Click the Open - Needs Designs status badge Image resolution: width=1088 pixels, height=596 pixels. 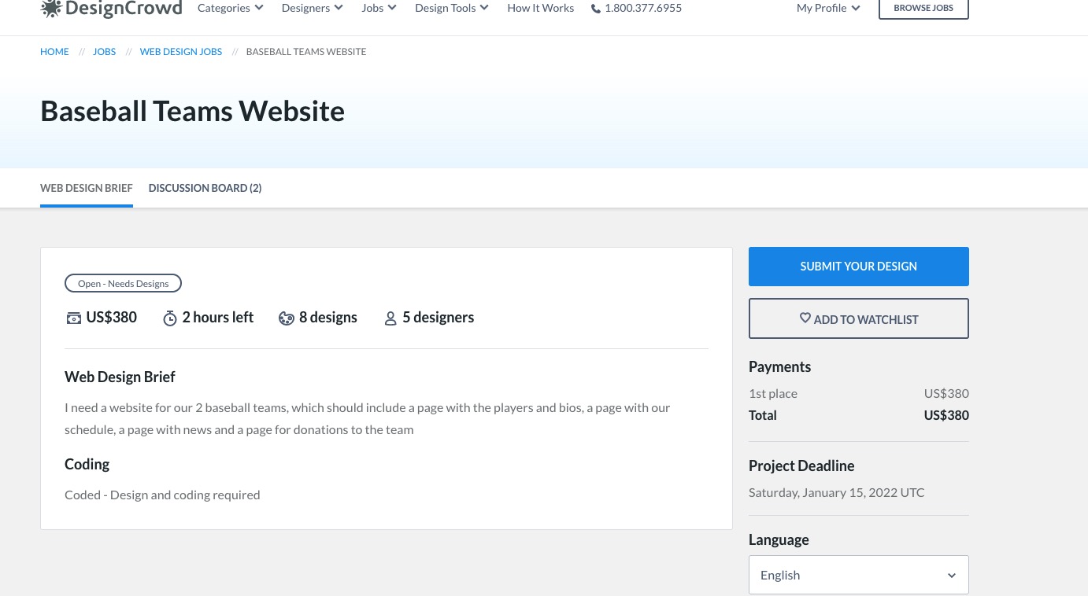(x=123, y=283)
